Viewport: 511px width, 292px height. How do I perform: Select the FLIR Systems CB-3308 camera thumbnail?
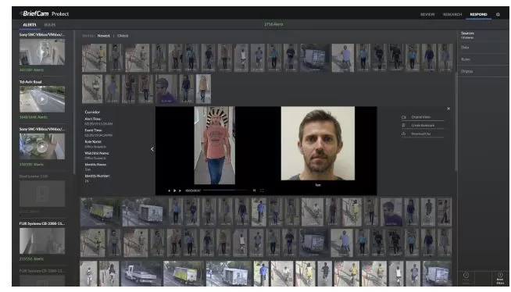[x=42, y=241]
